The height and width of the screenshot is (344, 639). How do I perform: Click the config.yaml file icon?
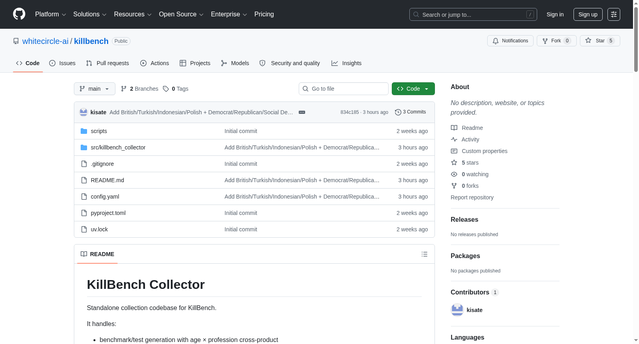coord(84,197)
